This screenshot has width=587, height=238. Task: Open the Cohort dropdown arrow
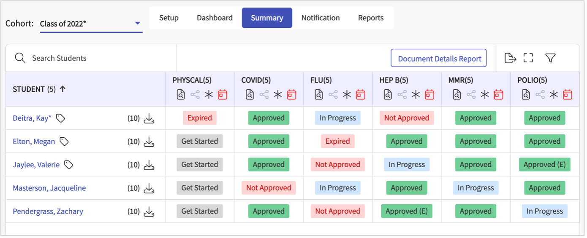[x=137, y=23]
